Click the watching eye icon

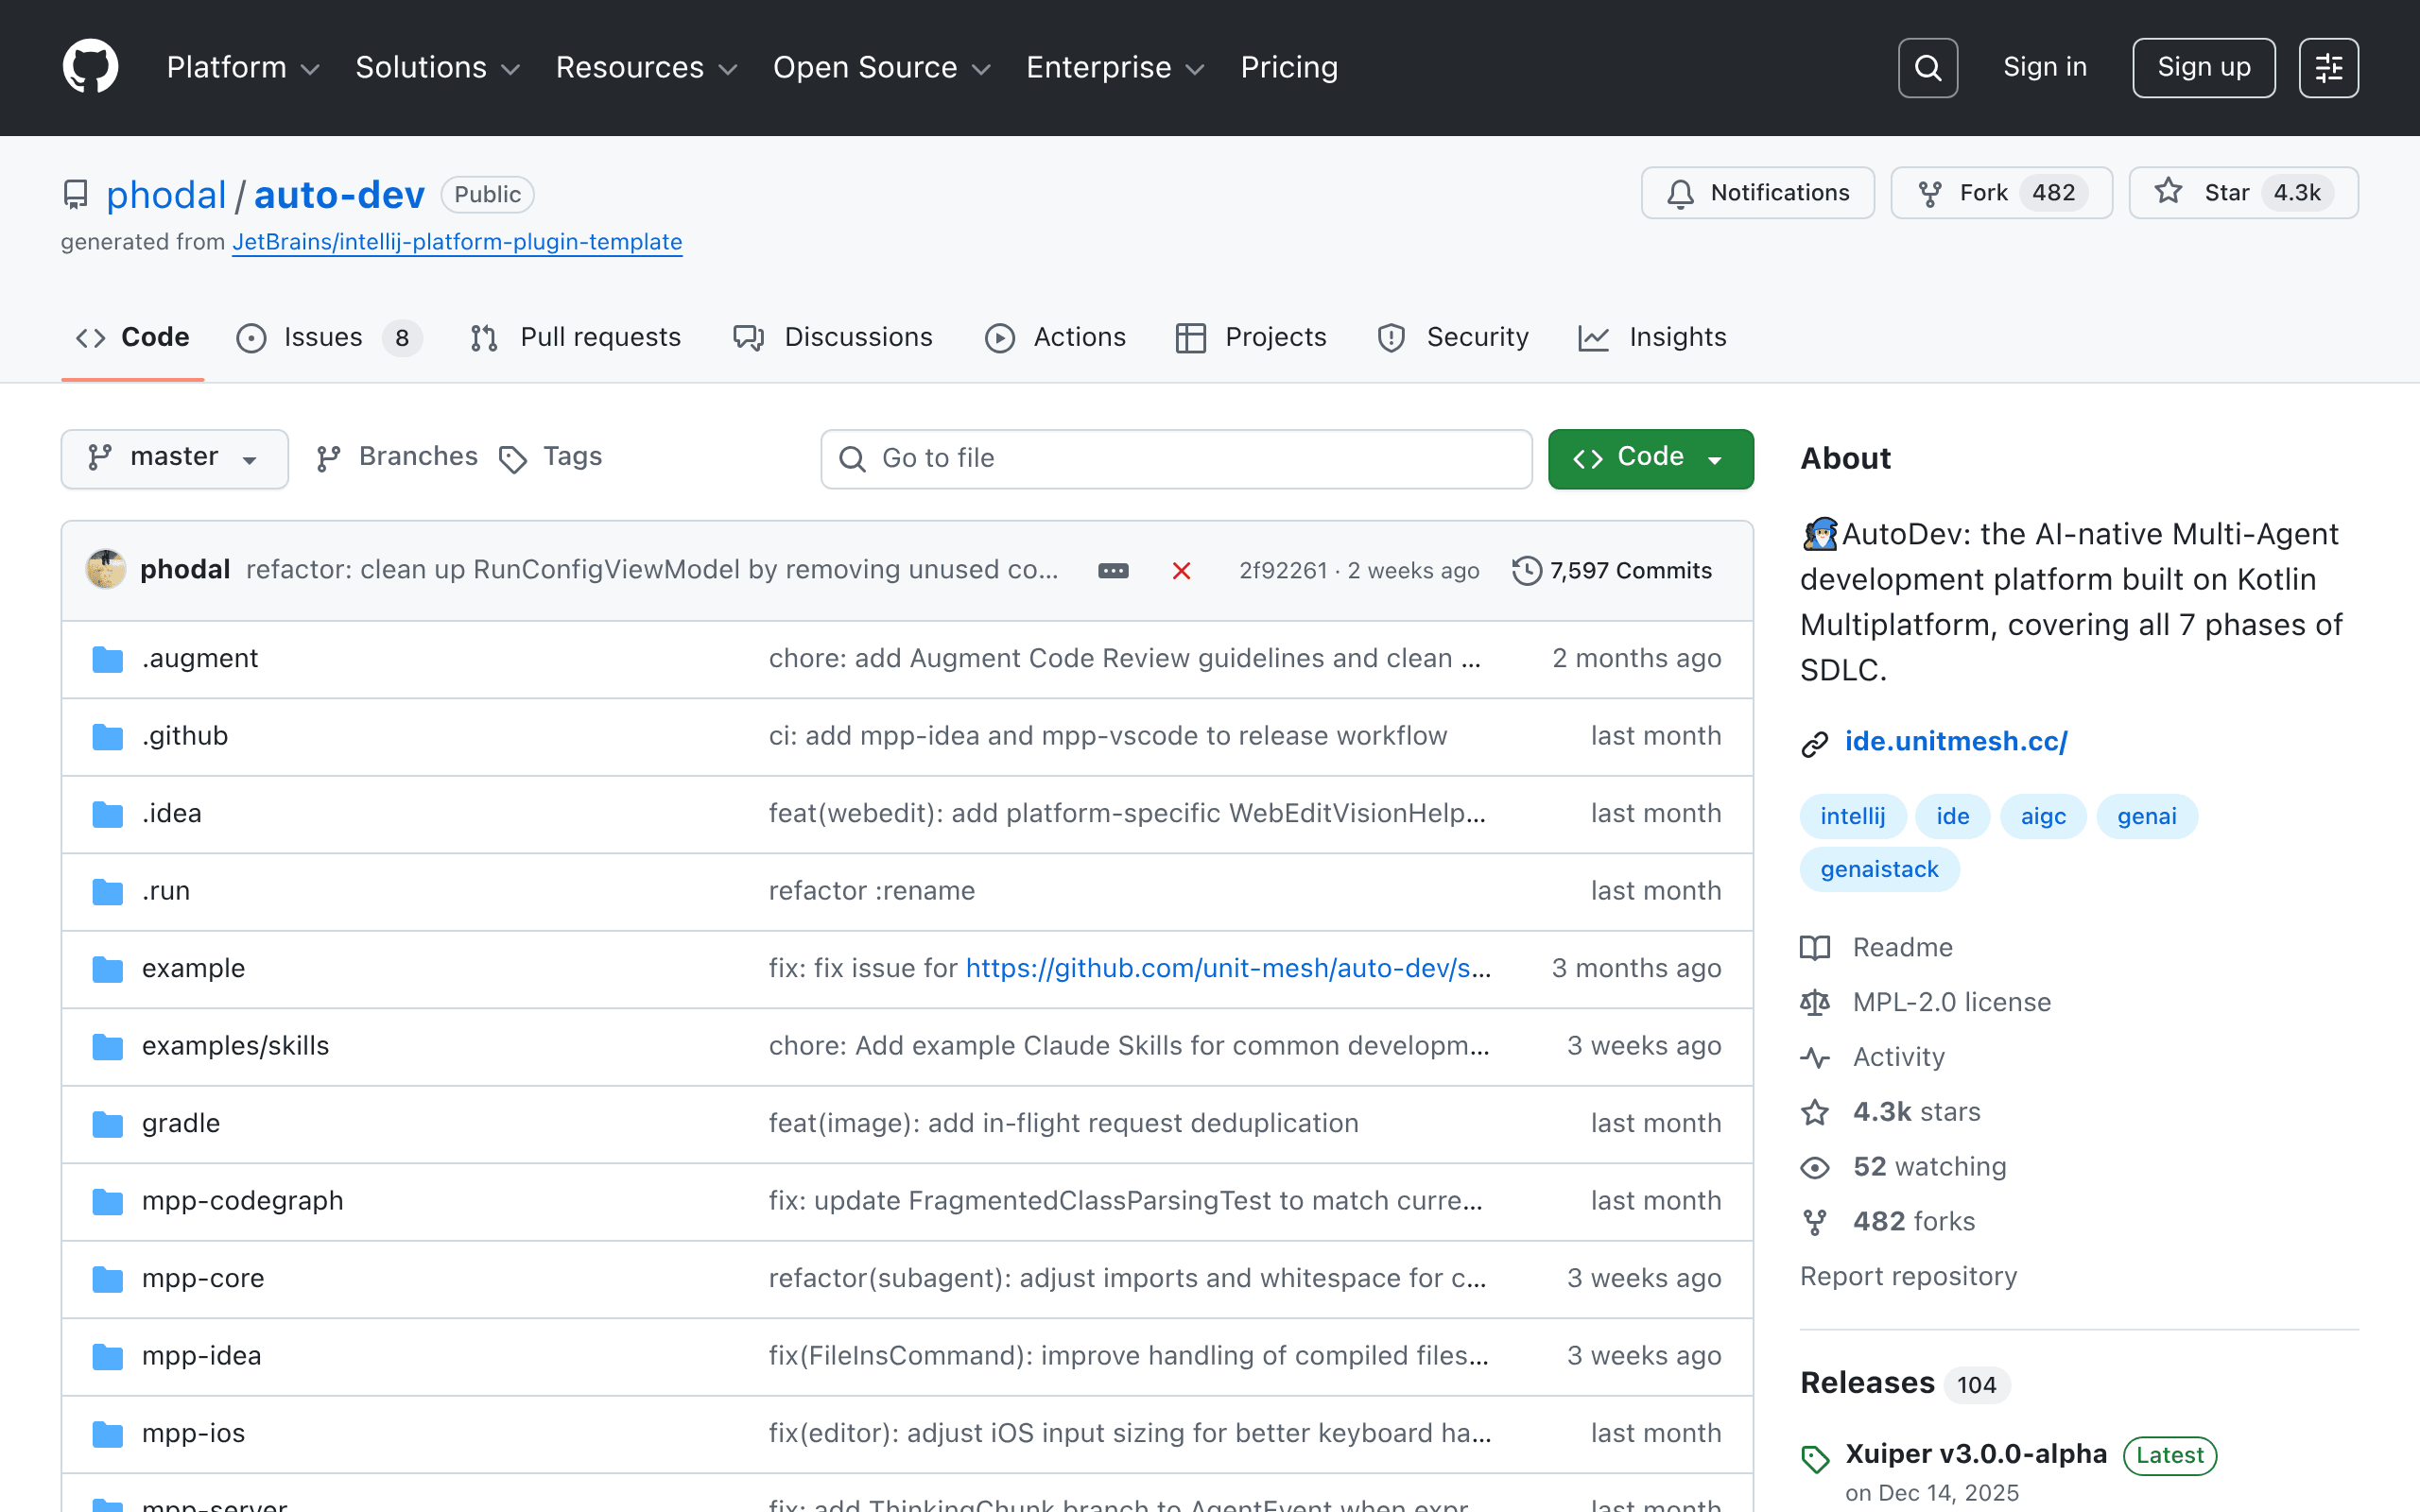(1815, 1167)
